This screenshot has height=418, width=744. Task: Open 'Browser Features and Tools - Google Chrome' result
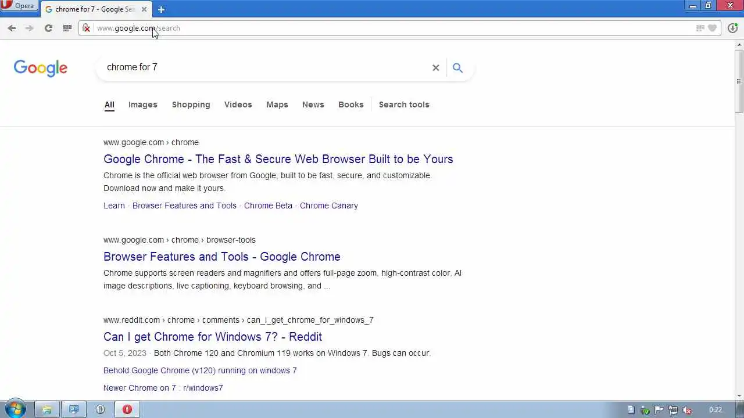222,257
